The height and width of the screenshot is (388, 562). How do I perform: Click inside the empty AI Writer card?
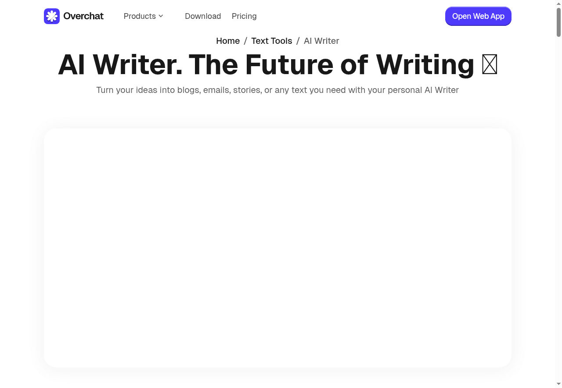[277, 248]
